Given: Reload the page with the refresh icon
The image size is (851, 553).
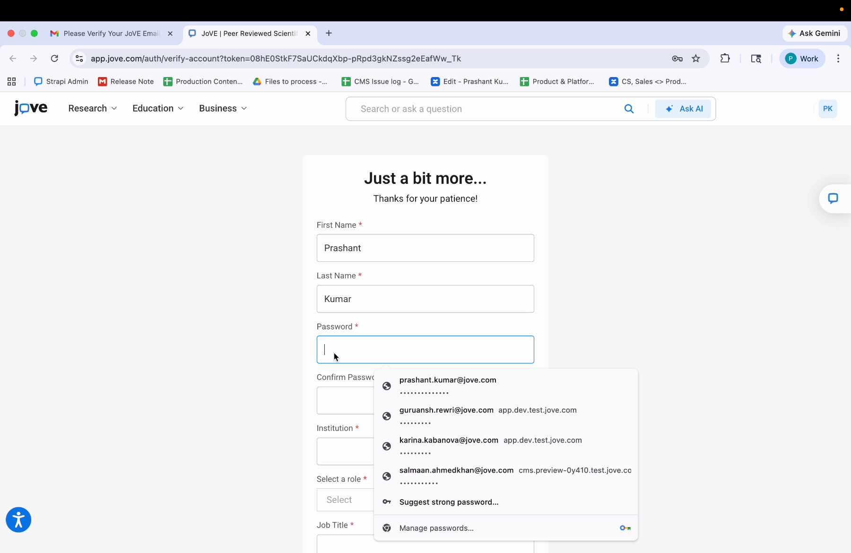Looking at the screenshot, I should (x=54, y=58).
